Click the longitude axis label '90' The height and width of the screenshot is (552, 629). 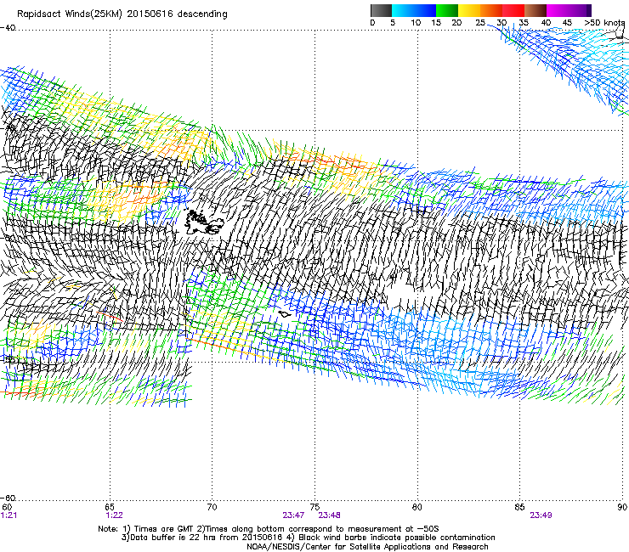[x=622, y=507]
